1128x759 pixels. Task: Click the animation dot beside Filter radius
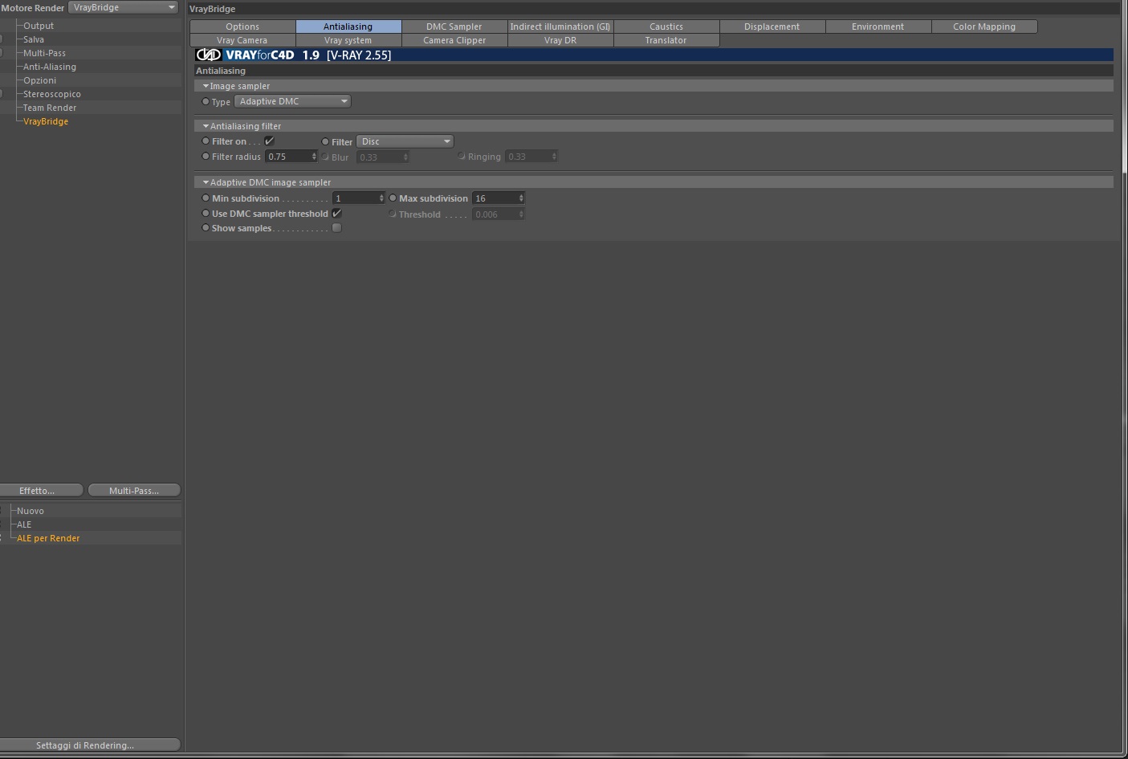(206, 157)
